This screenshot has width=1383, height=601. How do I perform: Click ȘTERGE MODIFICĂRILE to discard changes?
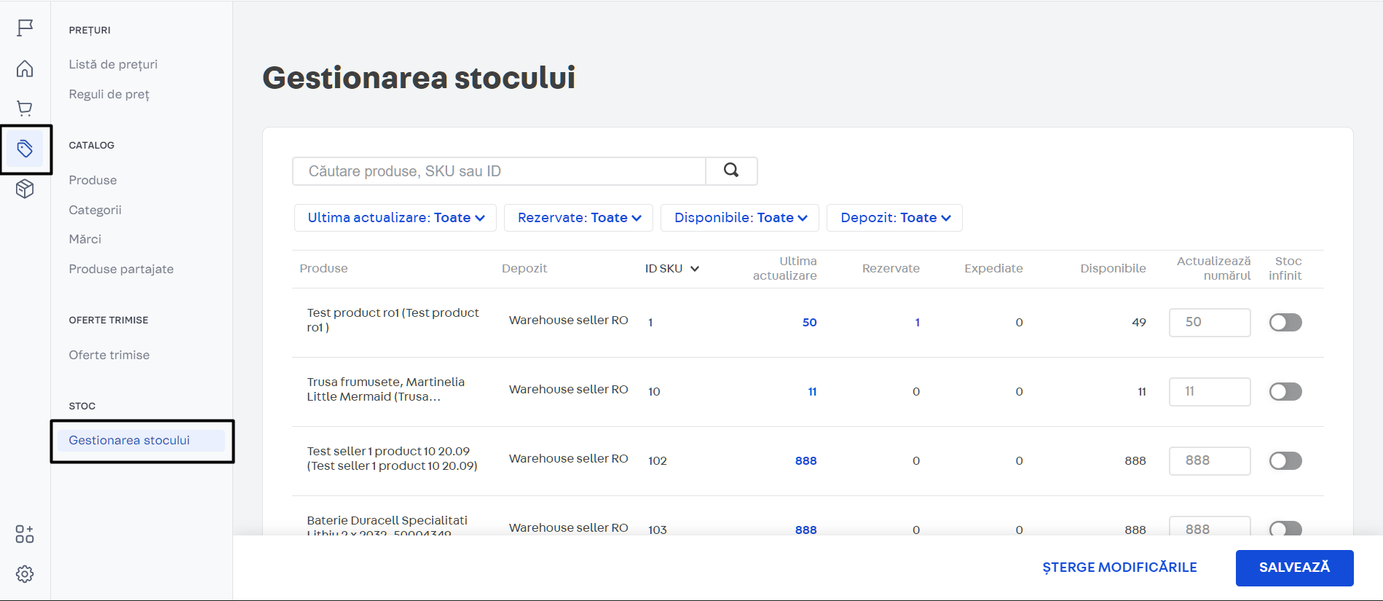[x=1119, y=567]
